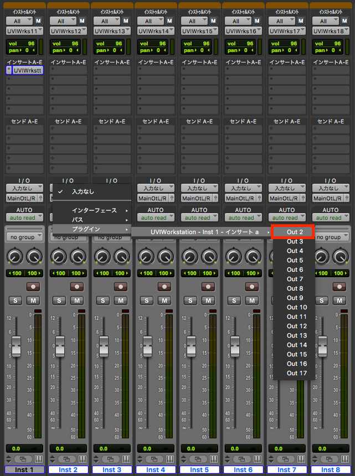Viewport: 355px width, 476px height.
Task: Choose 入力なし in the input menu
Action: 92,192
